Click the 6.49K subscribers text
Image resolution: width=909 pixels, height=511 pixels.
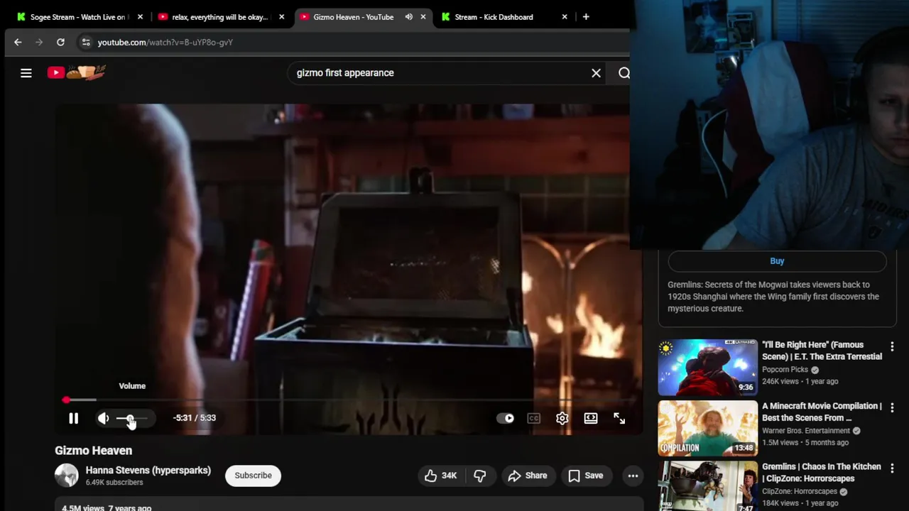click(x=114, y=483)
